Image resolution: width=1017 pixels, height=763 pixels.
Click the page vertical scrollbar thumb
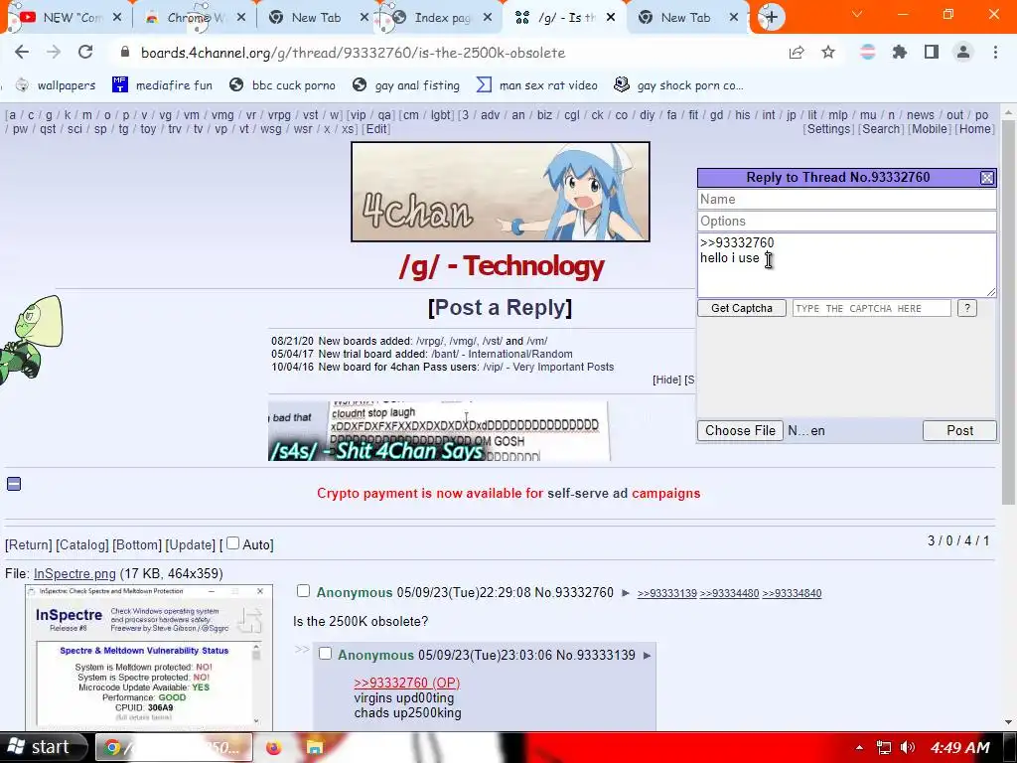pyautogui.click(x=1009, y=311)
